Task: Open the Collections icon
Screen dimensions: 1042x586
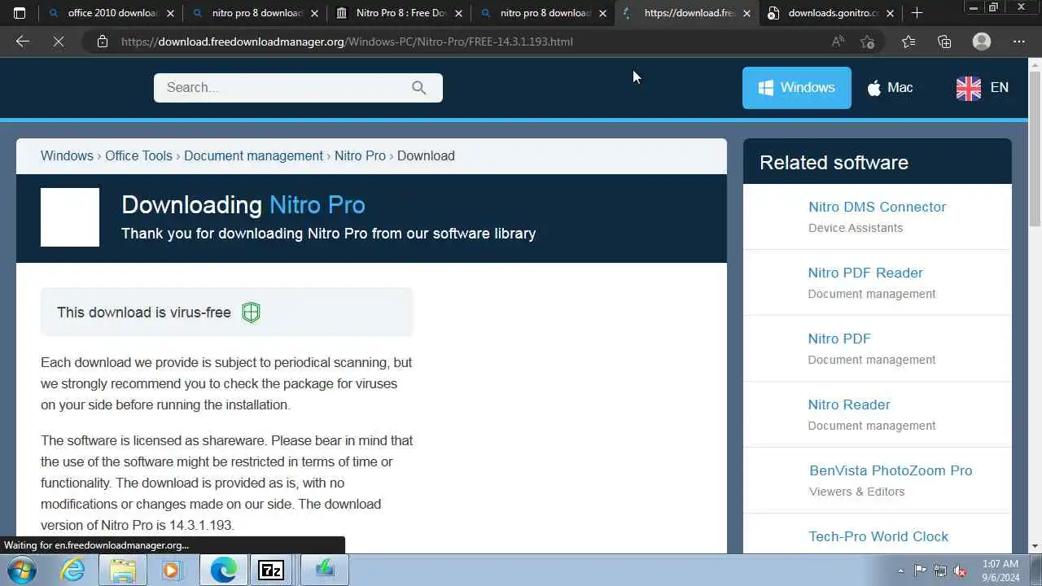Action: [944, 42]
